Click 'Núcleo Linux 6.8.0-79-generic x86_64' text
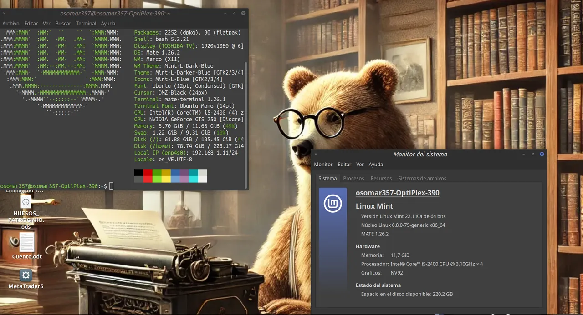583x315 pixels. pos(403,225)
